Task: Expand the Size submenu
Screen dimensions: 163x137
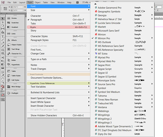Action: tap(59, 10)
